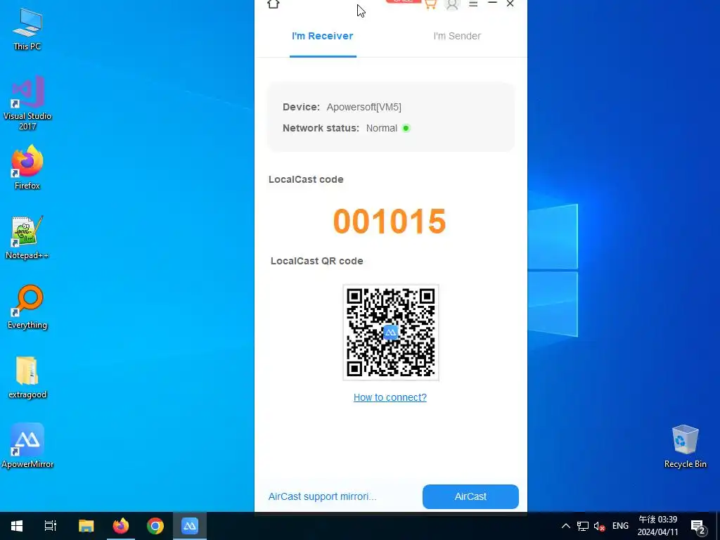
Task: Open Chrome from the taskbar
Action: click(x=155, y=526)
